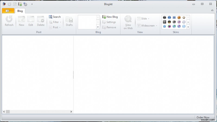The width and height of the screenshot is (217, 122).
Task: Select the blue sphere with purple dot skin
Action: (x=179, y=26)
